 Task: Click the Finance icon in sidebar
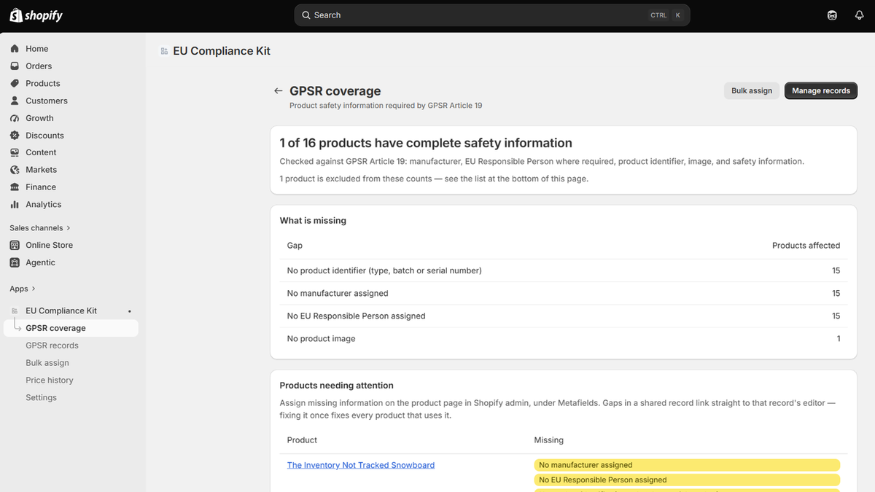(x=15, y=187)
